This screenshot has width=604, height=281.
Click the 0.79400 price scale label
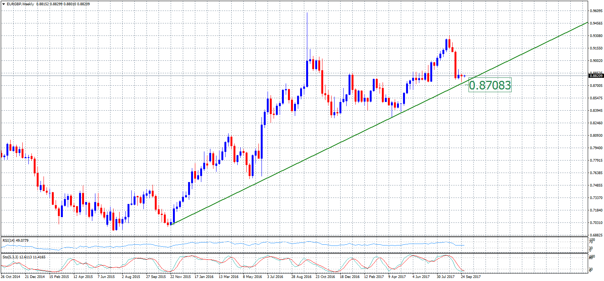[x=596, y=148]
